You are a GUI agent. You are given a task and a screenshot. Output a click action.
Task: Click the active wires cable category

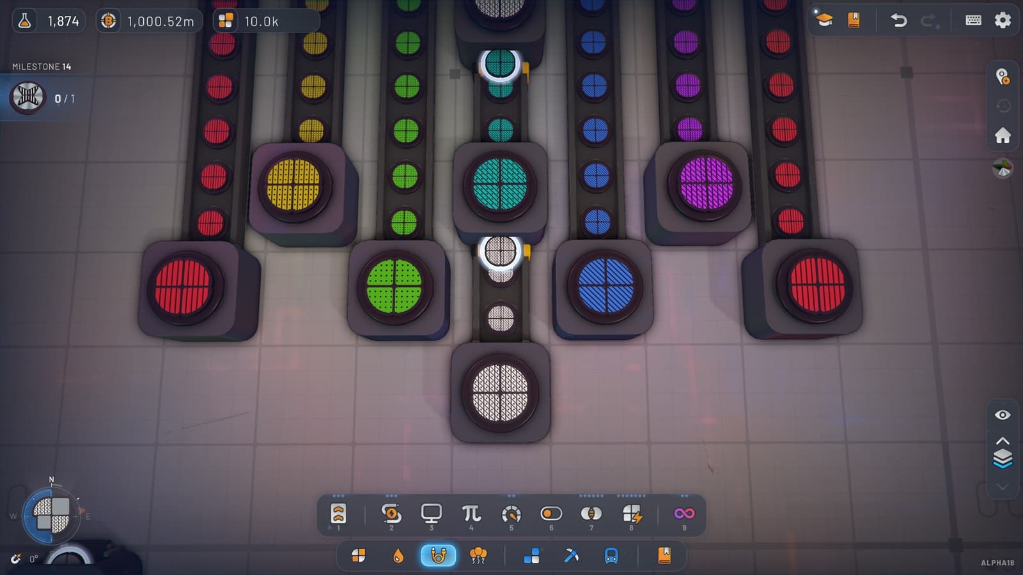(x=438, y=555)
